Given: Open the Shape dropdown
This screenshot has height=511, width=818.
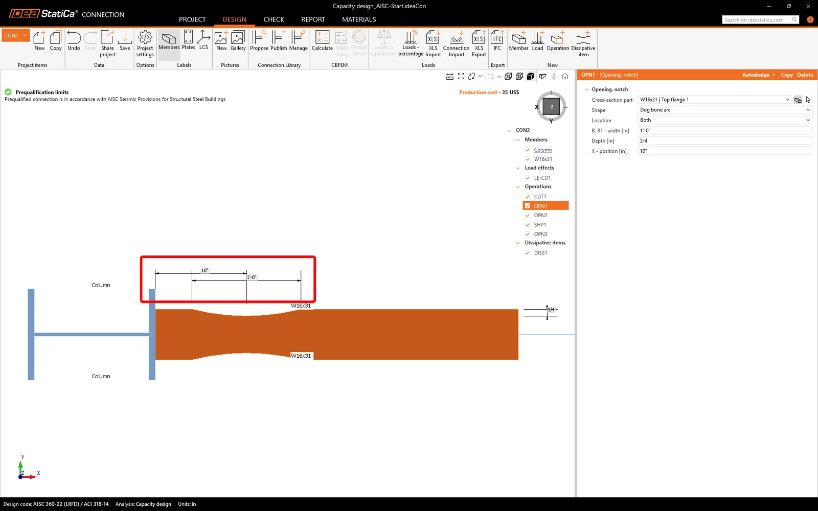Looking at the screenshot, I should point(725,110).
